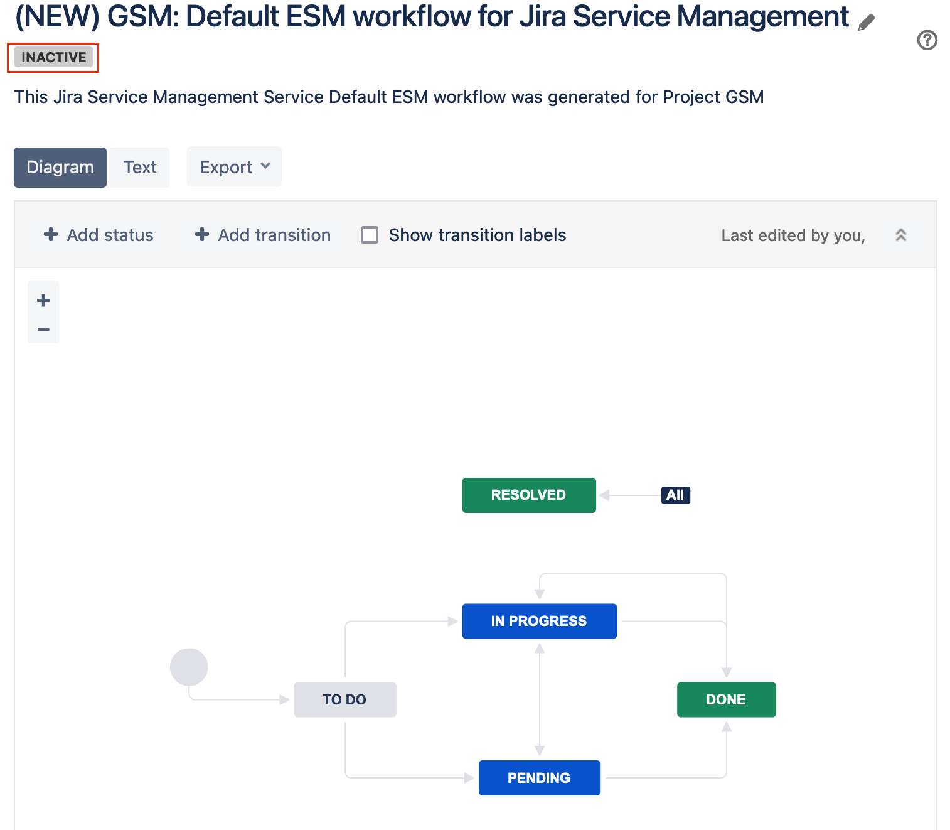Click the workflow description text
The width and height of the screenshot is (950, 830).
pos(389,97)
